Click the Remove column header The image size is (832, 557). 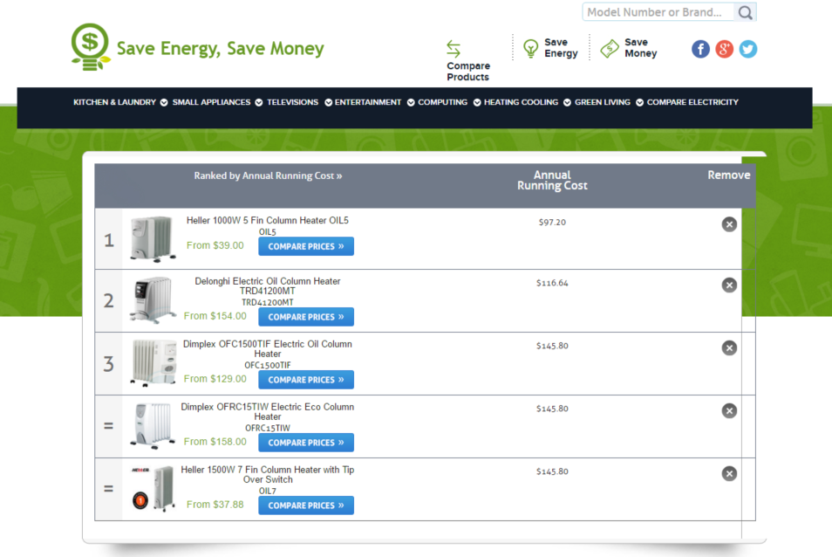coord(728,175)
